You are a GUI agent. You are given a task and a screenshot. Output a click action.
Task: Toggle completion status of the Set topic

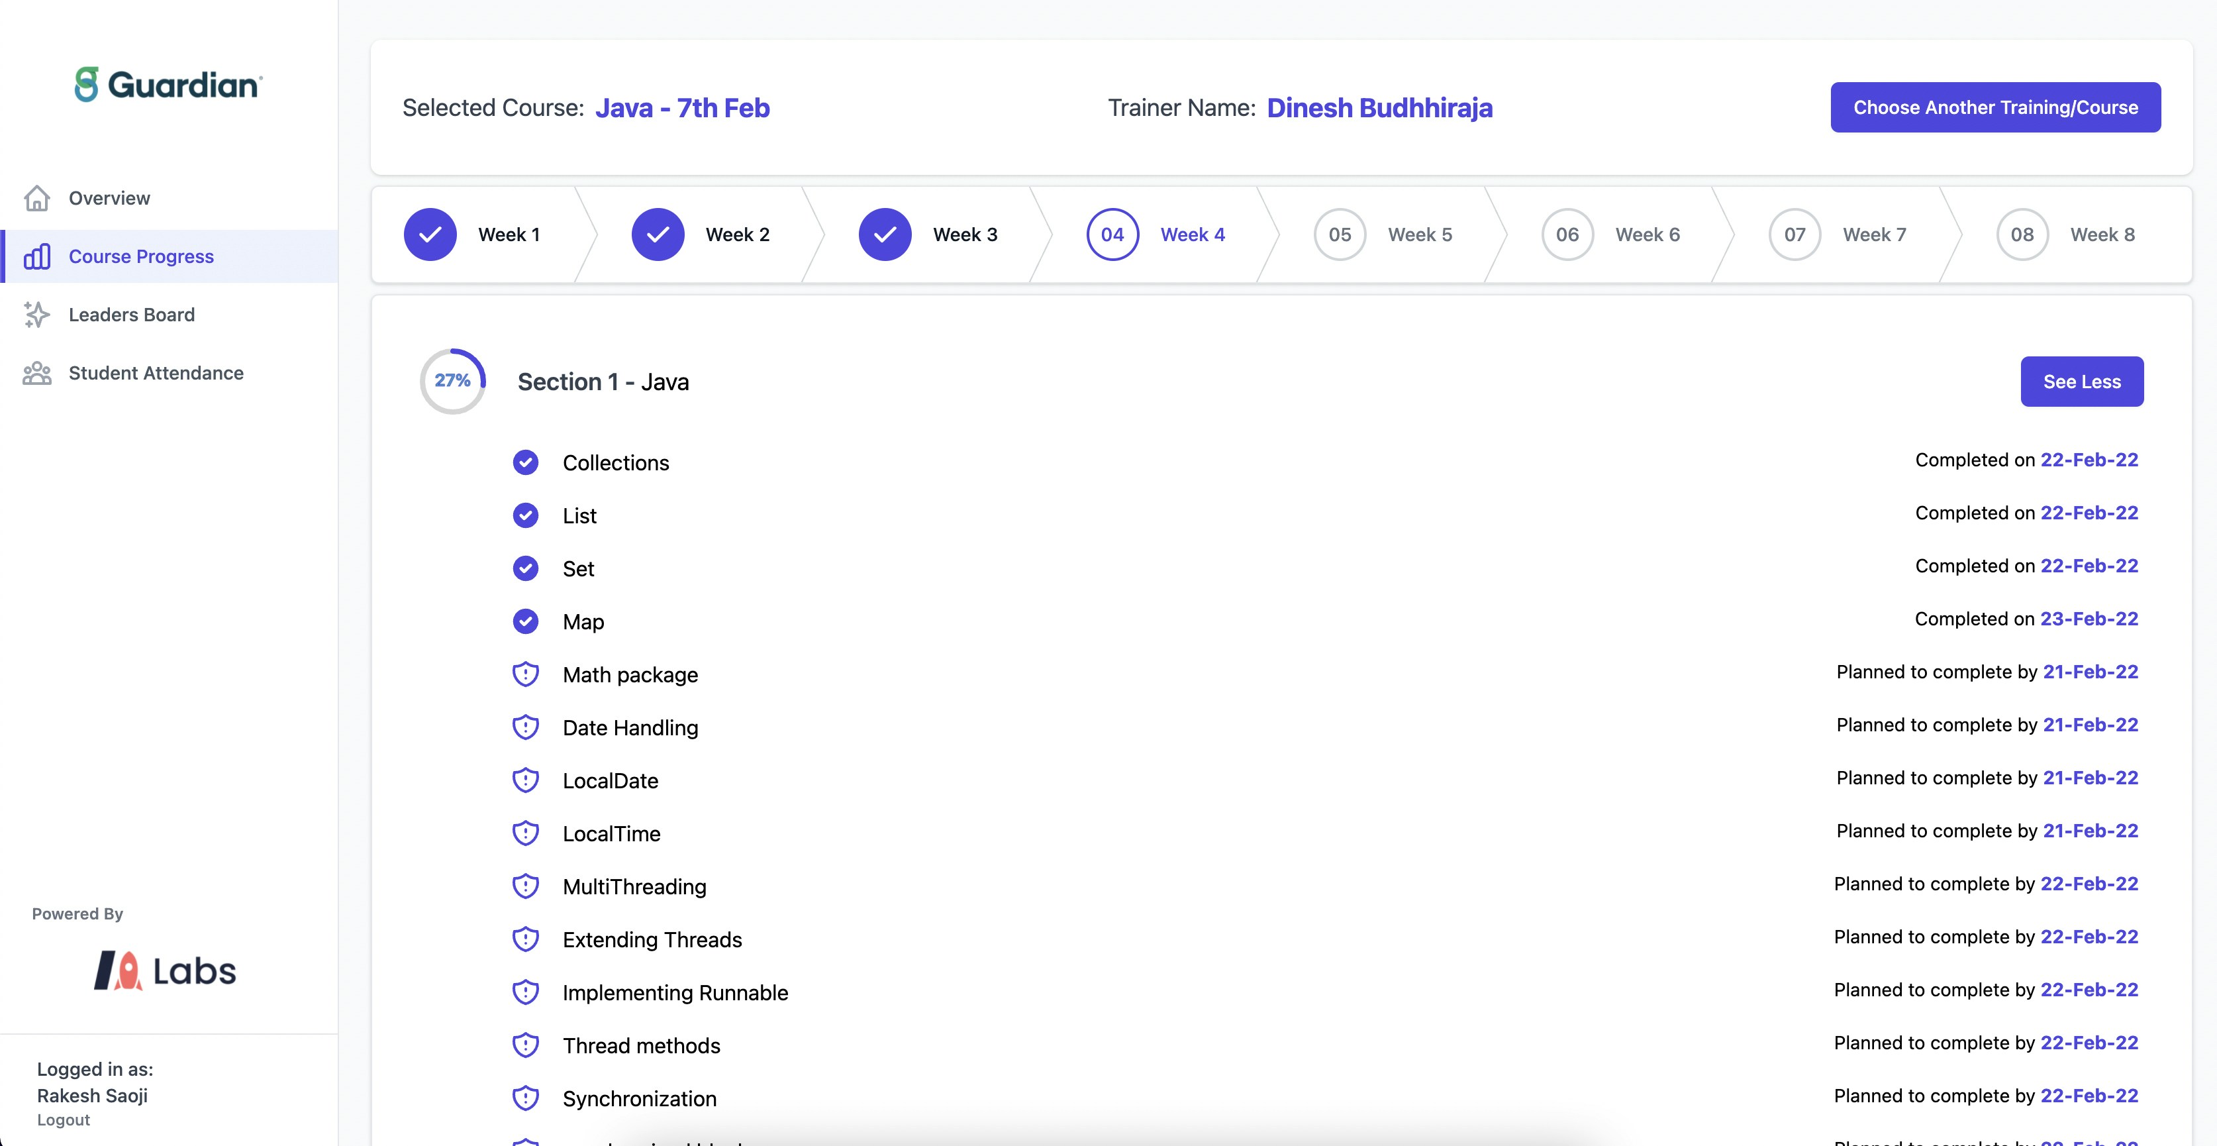[526, 568]
